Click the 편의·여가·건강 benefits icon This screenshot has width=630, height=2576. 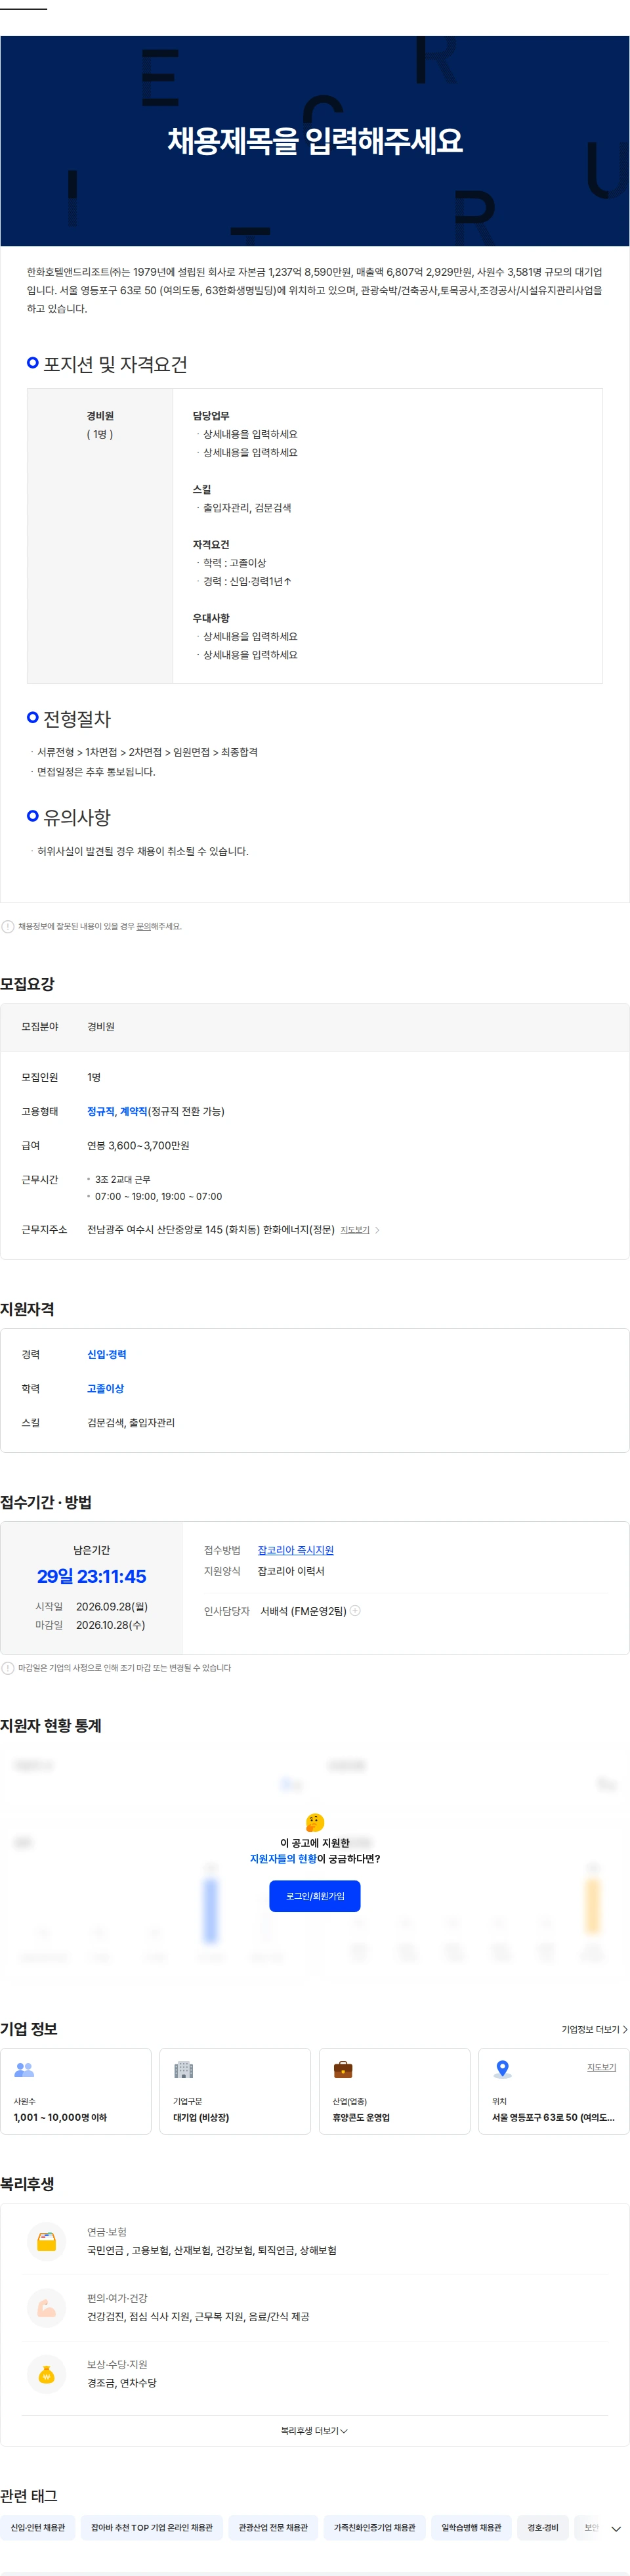(x=46, y=2307)
